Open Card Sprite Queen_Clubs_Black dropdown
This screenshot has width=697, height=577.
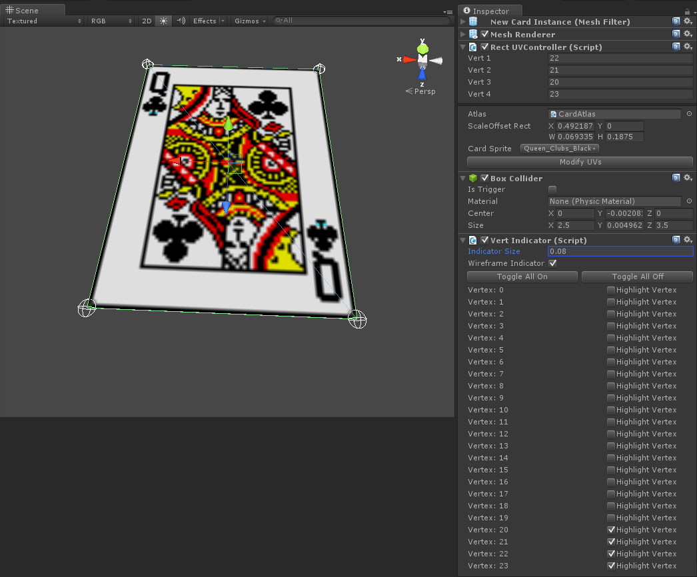coord(560,149)
